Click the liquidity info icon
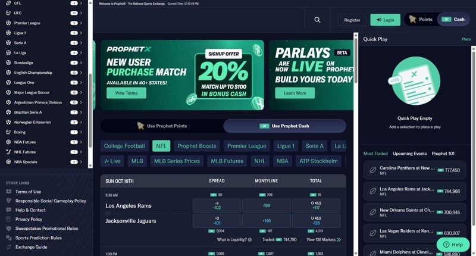476x256 pixels. [250, 239]
